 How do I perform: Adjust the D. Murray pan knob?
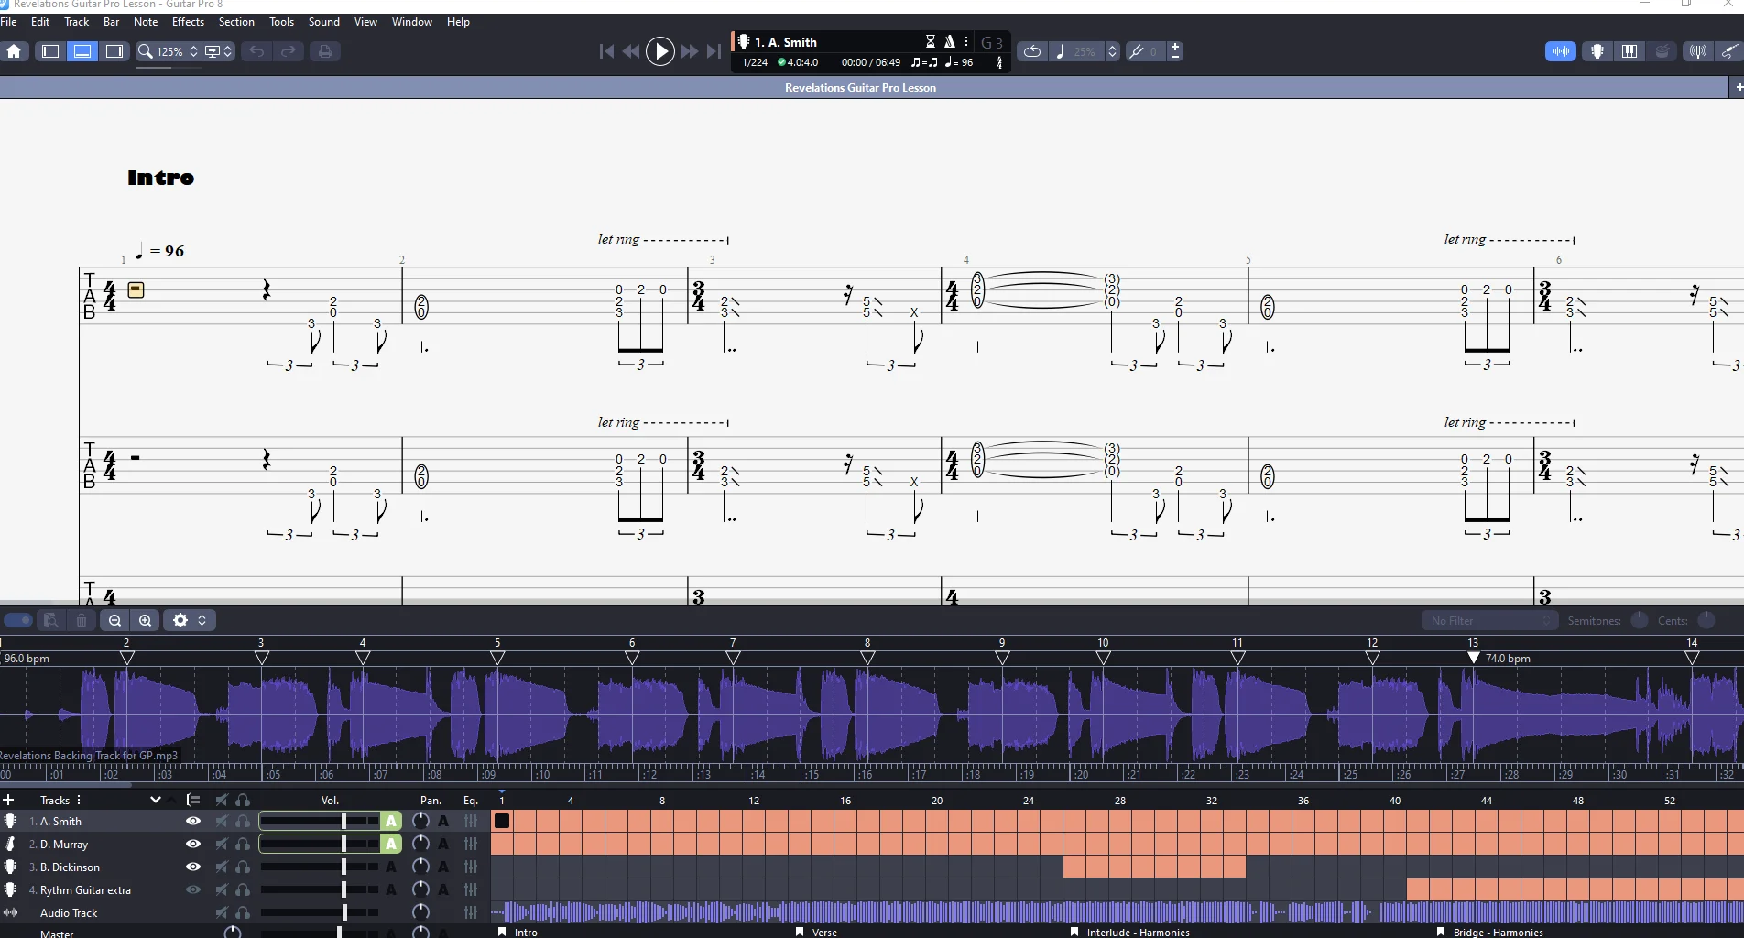pos(420,844)
